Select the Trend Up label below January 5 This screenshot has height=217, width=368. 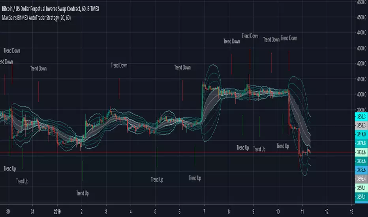(157, 180)
